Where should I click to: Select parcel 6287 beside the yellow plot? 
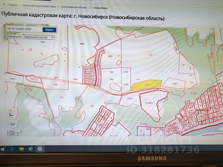pyautogui.click(x=174, y=83)
